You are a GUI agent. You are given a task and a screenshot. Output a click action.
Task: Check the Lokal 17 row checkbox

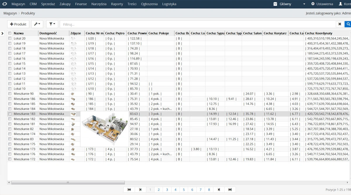coord(10,53)
